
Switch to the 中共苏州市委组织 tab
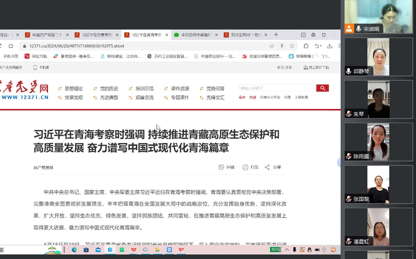click(x=197, y=35)
